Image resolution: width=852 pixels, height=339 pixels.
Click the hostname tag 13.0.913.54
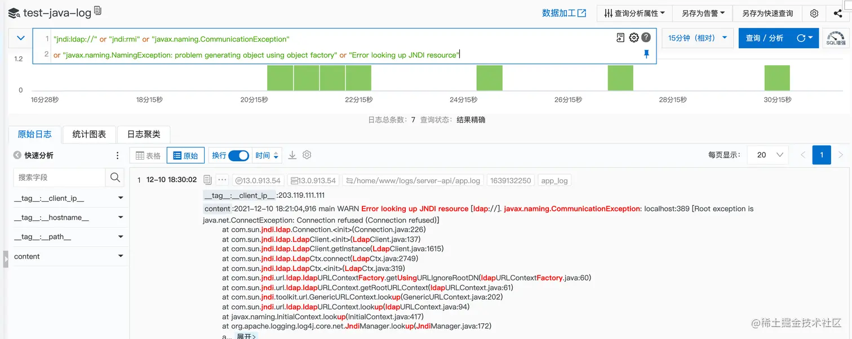point(313,180)
